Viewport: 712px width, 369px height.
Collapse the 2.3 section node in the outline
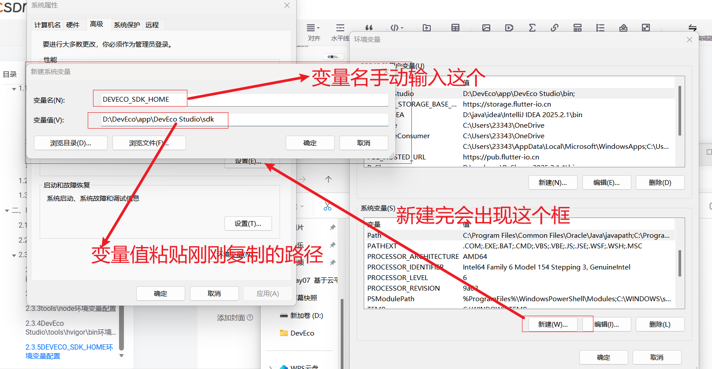tap(14, 255)
